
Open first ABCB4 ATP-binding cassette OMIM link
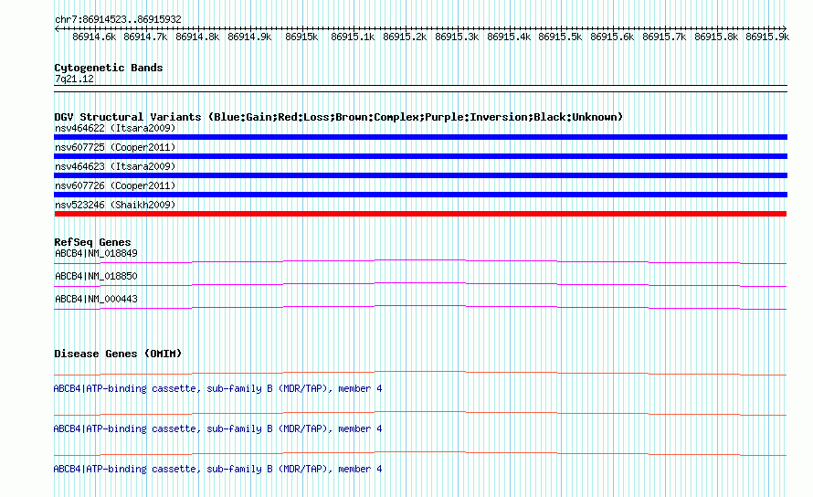pos(217,388)
